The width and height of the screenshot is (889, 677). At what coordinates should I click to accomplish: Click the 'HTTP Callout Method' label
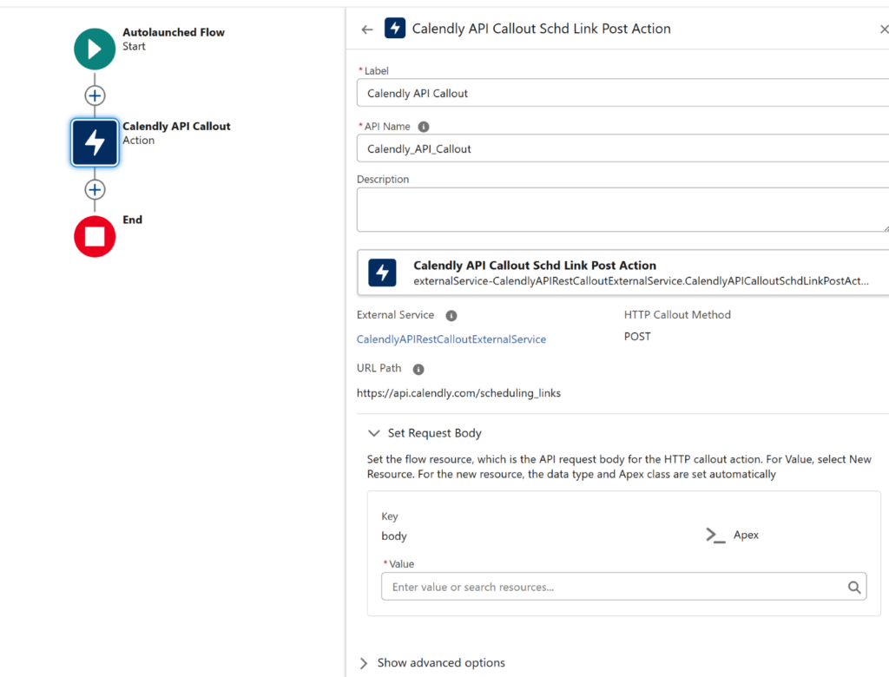coord(677,315)
